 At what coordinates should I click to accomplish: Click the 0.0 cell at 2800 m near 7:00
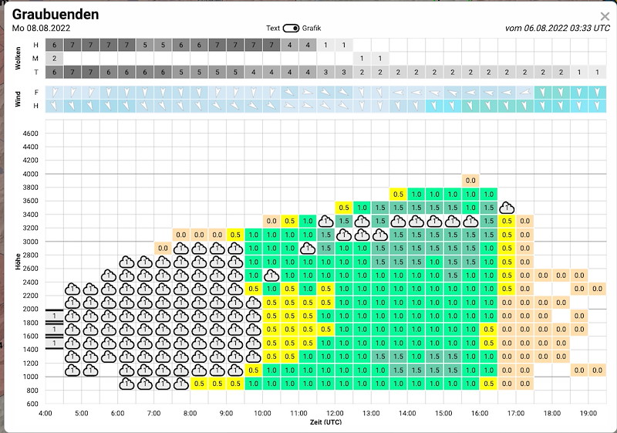pos(163,249)
